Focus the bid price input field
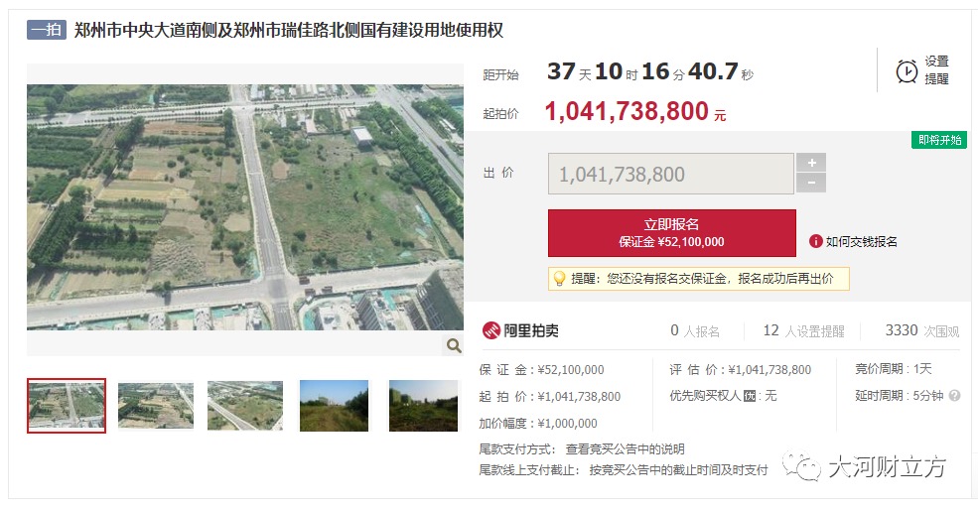 coord(670,174)
